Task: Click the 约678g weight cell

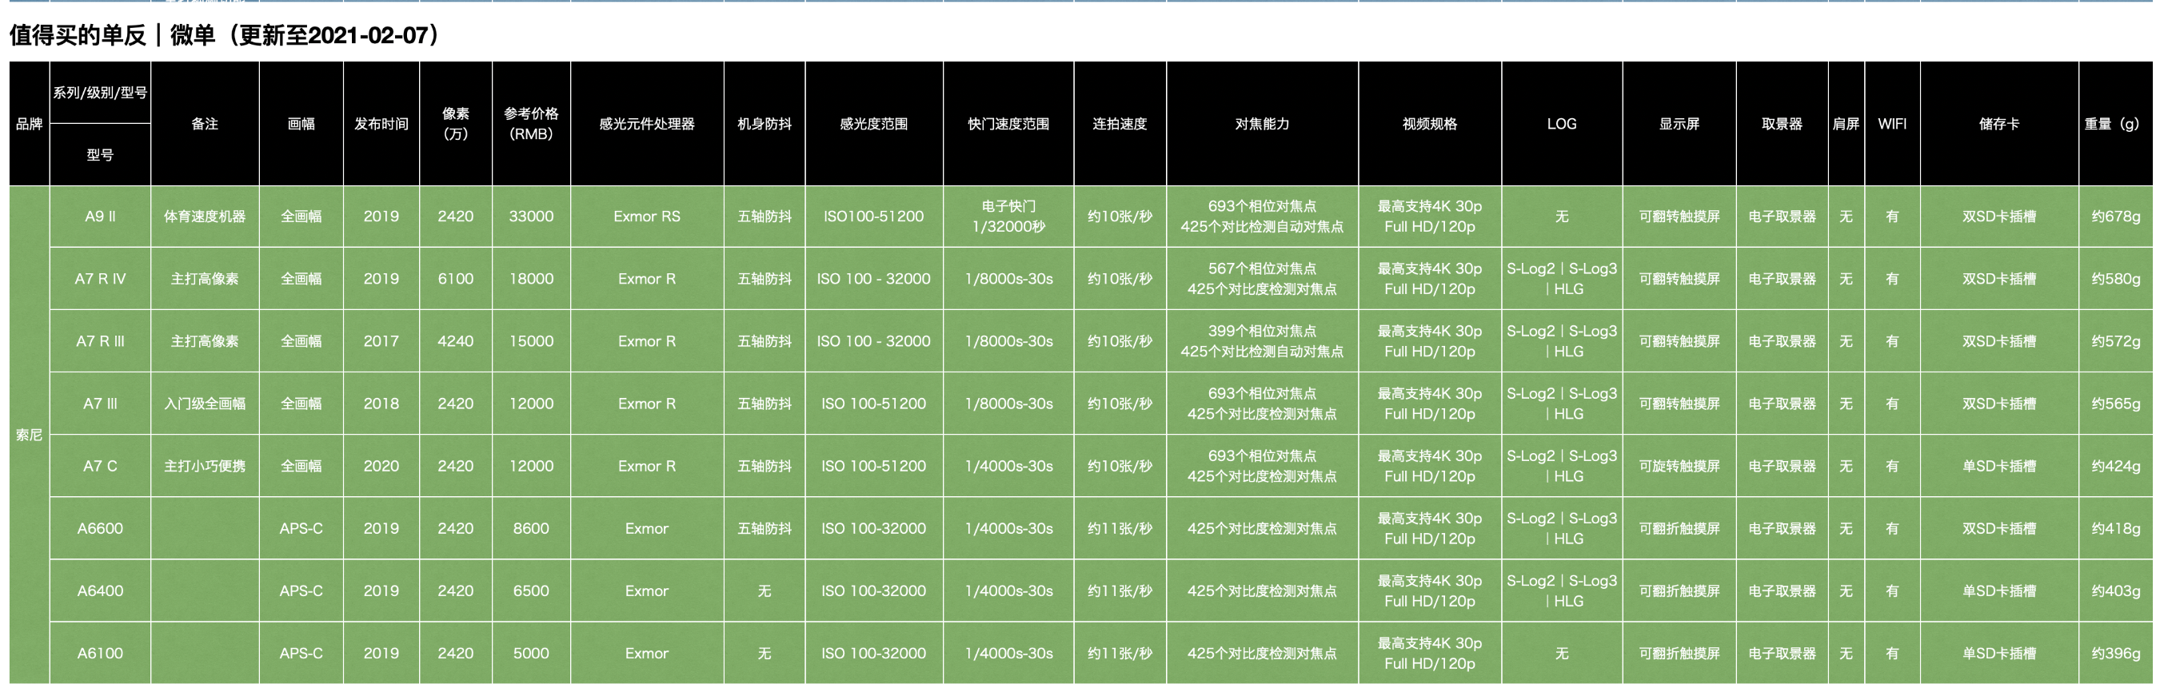Action: pos(2115,217)
